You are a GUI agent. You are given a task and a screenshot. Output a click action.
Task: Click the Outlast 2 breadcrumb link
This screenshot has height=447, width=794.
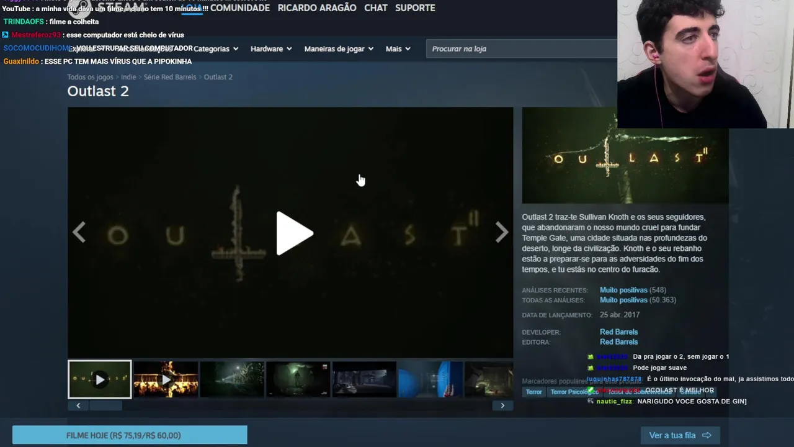(x=218, y=77)
